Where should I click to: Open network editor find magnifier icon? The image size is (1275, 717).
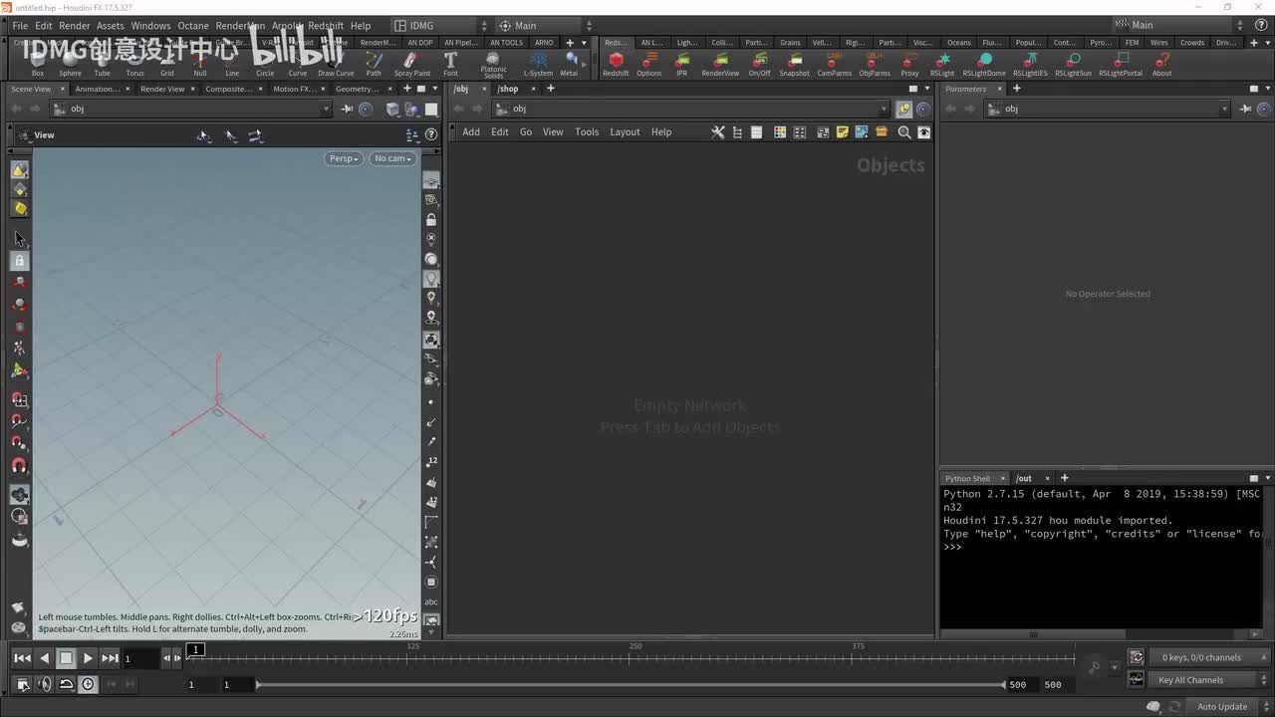pos(904,132)
